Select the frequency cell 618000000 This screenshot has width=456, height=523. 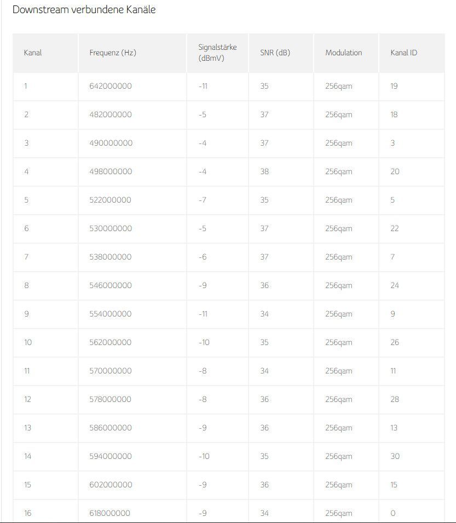110,513
